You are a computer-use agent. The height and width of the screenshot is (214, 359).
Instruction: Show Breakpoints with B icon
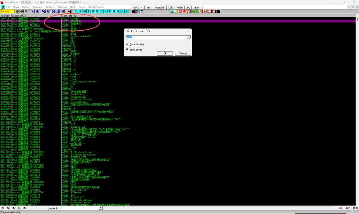click(x=114, y=11)
